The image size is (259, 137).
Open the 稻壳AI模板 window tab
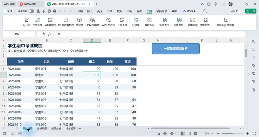click(30, 4)
